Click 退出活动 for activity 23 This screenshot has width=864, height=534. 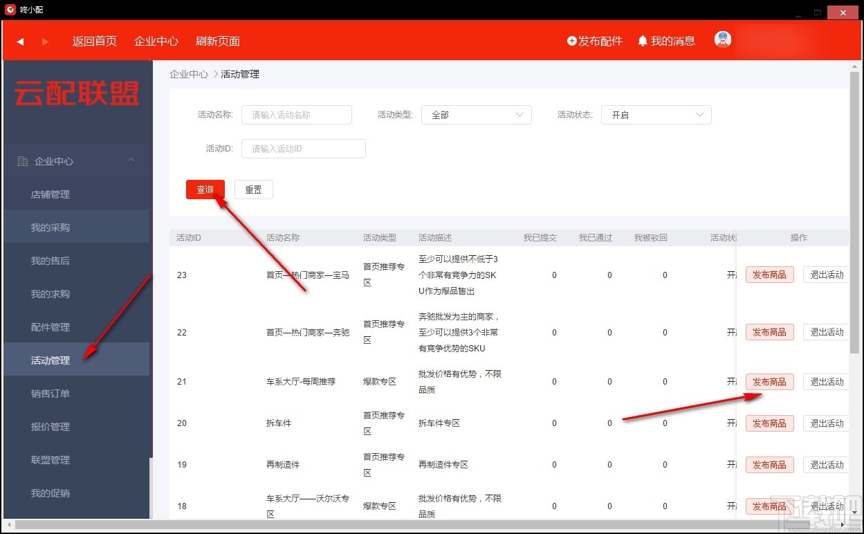pos(828,274)
